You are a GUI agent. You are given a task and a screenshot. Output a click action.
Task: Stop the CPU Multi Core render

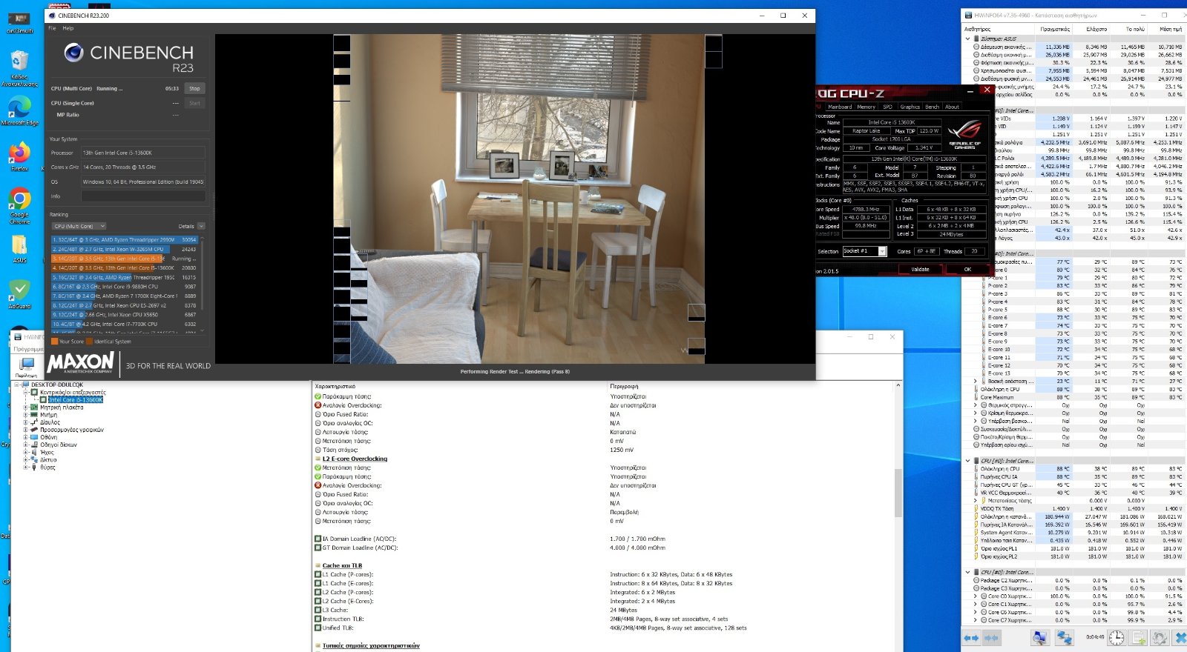194,88
